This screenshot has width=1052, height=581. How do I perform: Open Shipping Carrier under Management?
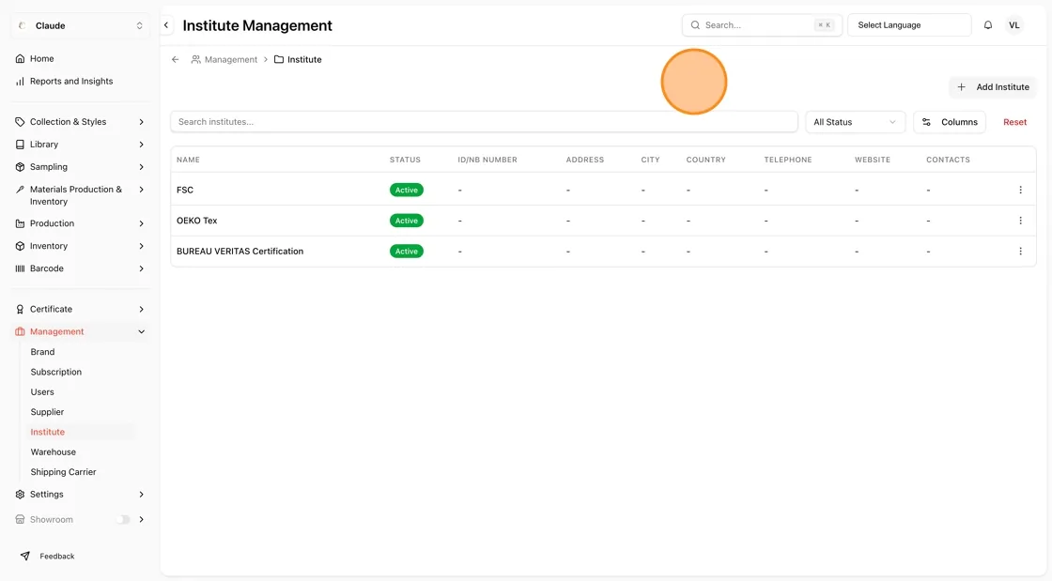(63, 472)
